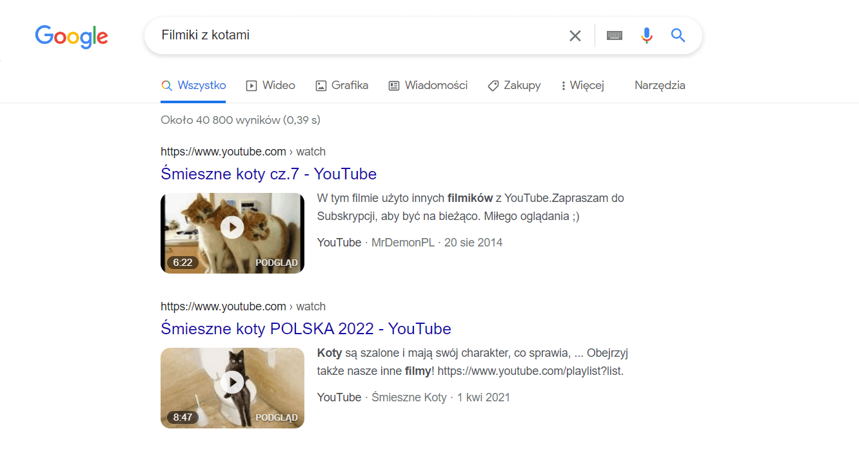This screenshot has height=451, width=859.
Task: Open the Wiadomości tab
Action: [x=428, y=85]
